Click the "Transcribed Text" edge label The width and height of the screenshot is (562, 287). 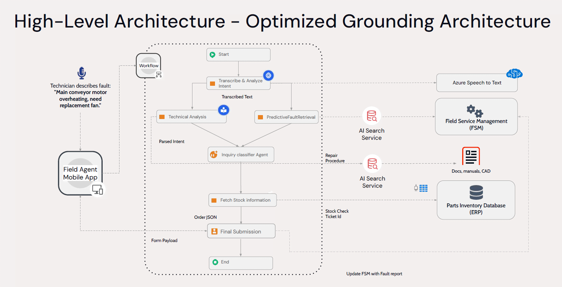point(237,97)
